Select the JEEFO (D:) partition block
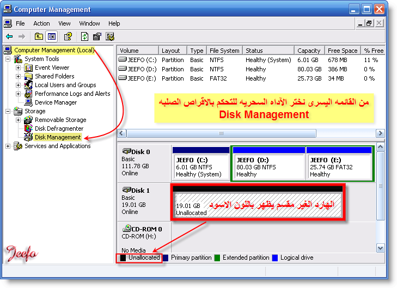The width and height of the screenshot is (397, 288). pyautogui.click(x=268, y=164)
